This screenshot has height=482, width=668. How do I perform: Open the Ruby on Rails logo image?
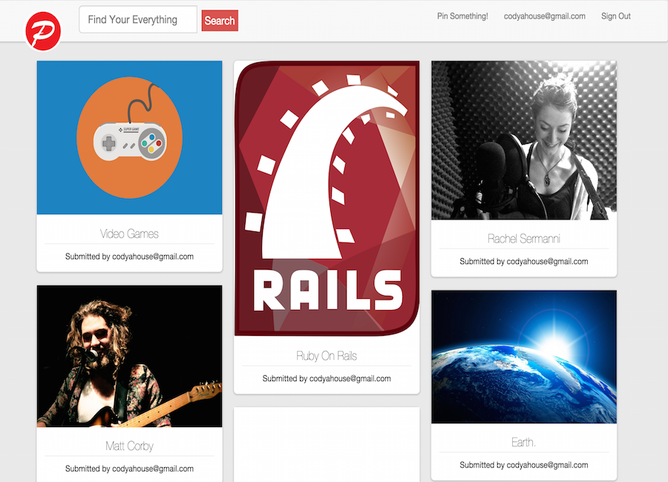(327, 199)
